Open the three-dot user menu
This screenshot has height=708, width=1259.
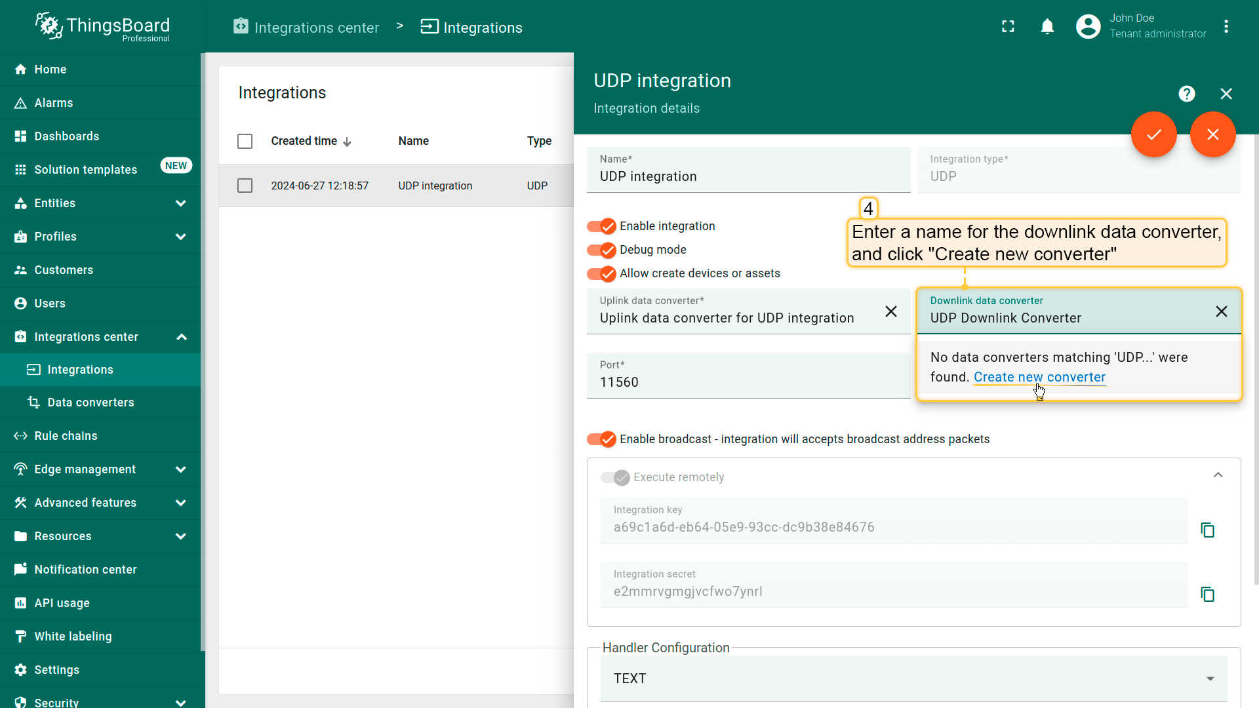(1226, 27)
